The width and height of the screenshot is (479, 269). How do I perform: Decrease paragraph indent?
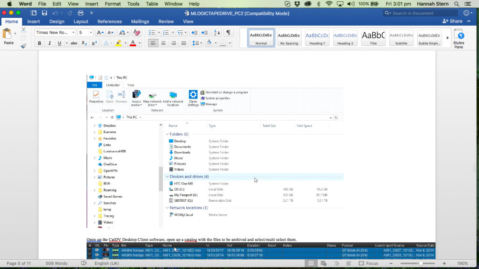tap(194, 33)
